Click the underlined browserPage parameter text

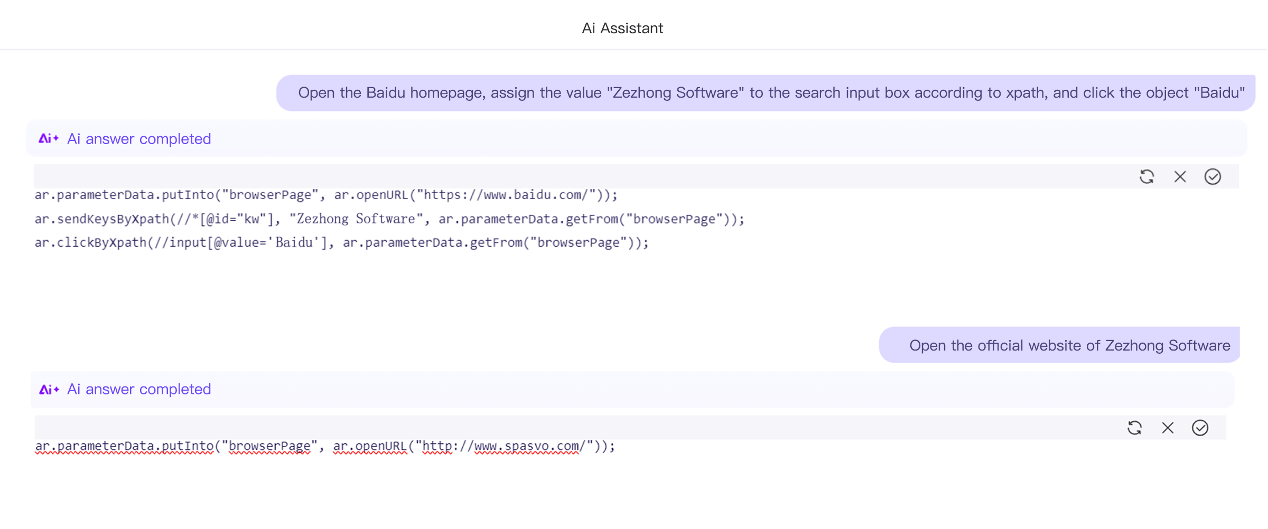pos(267,446)
